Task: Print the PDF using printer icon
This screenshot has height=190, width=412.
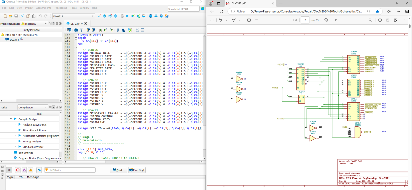Action: (380, 20)
